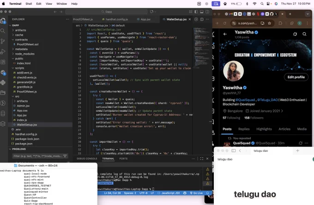Collapse the scripts folder
The image size is (314, 205).
(x=19, y=68)
